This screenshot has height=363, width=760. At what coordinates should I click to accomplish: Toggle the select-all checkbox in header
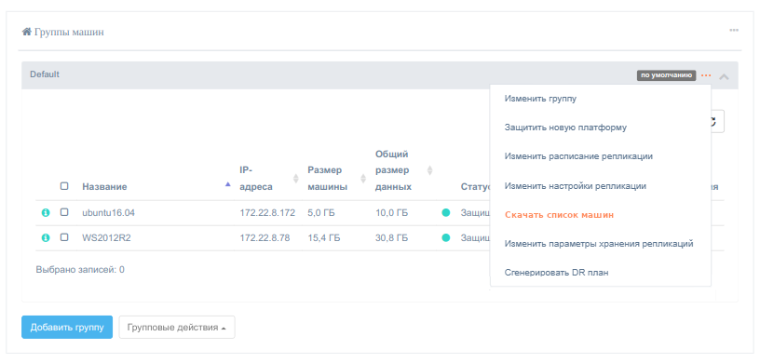click(x=64, y=186)
